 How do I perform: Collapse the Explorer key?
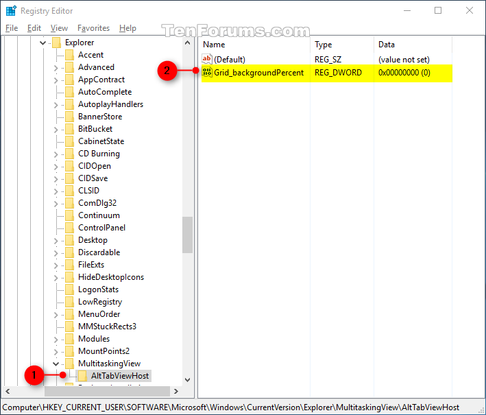42,43
